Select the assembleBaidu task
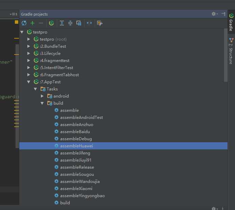 click(x=75, y=132)
